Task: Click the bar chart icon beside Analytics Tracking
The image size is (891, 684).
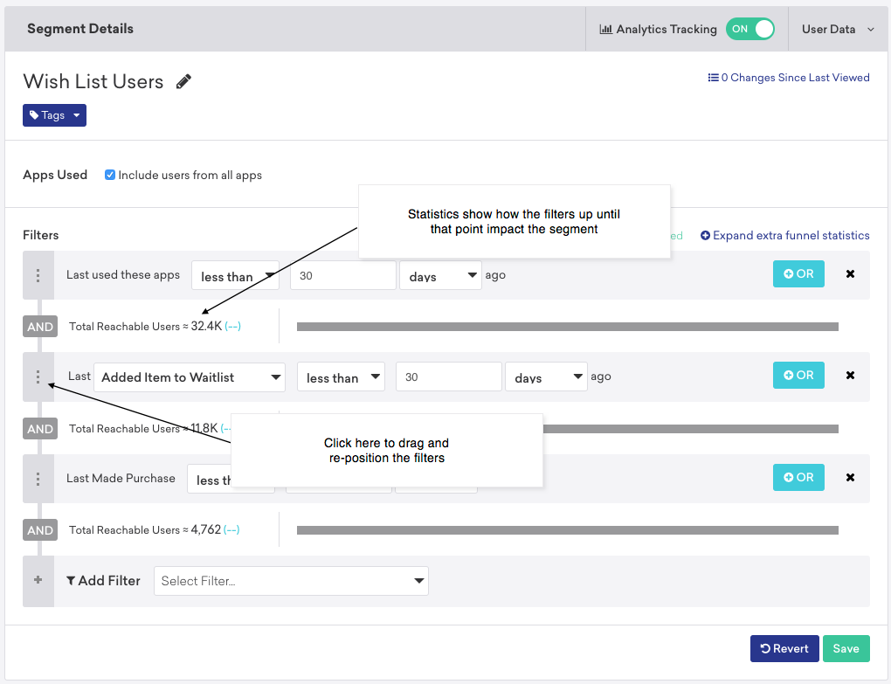Action: coord(605,29)
